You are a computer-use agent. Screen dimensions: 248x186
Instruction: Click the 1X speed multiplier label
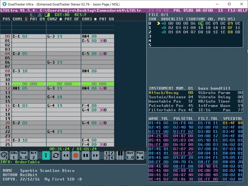[220, 11]
